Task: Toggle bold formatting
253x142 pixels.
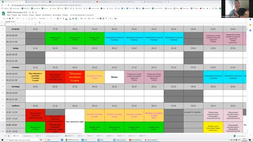Action: (x=58, y=19)
